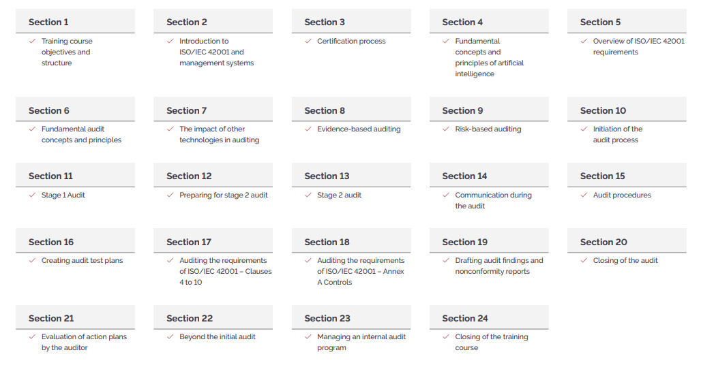Select the Section 1 header

pyautogui.click(x=75, y=21)
